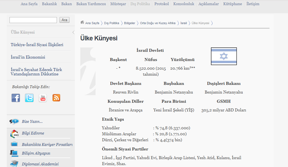
Task: Open the Twitter bird icon
Action: (29, 98)
